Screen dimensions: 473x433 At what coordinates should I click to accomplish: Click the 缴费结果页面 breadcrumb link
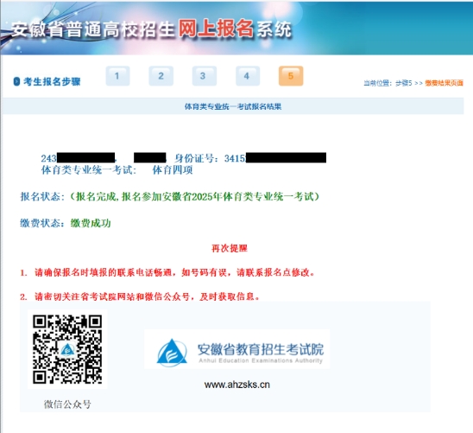click(x=444, y=83)
